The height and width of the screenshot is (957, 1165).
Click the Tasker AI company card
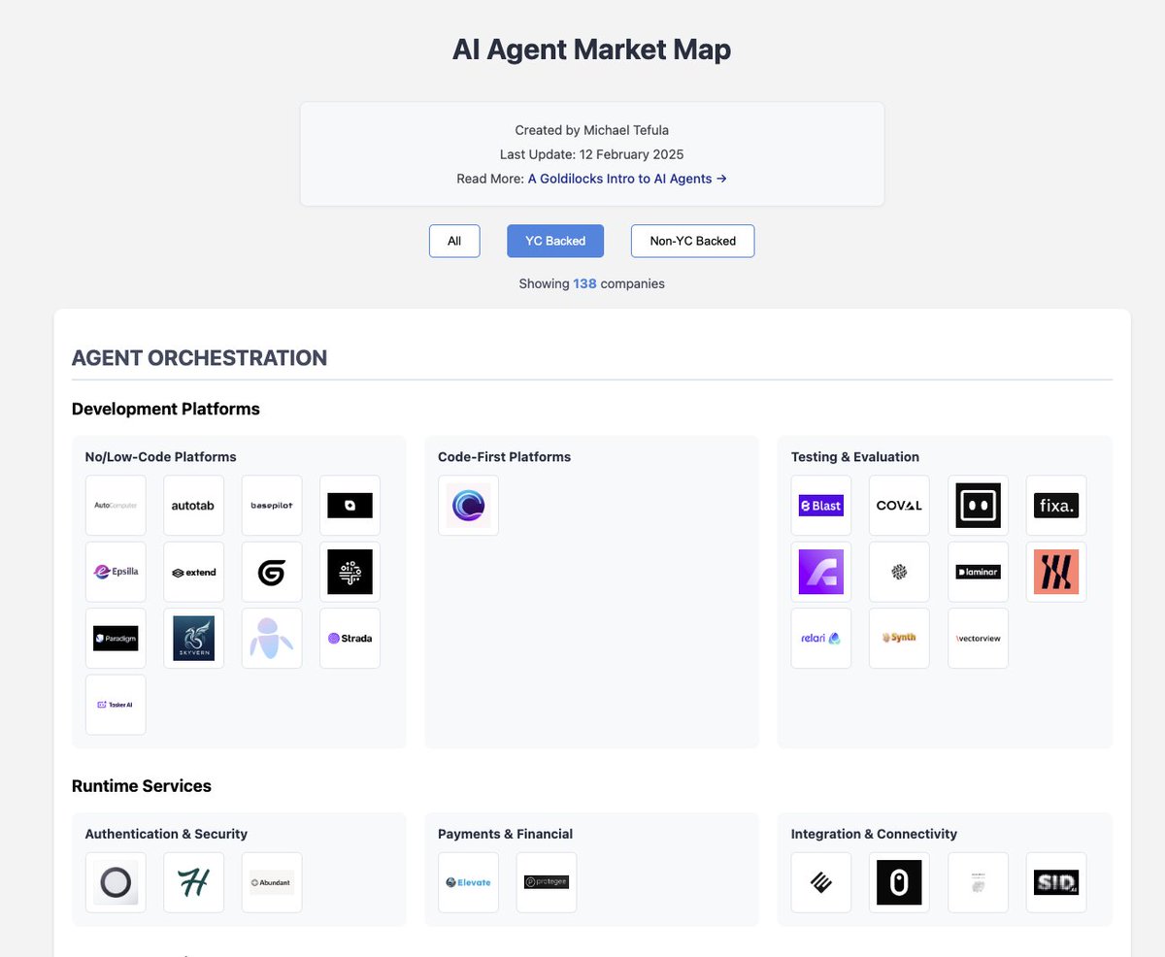point(116,705)
